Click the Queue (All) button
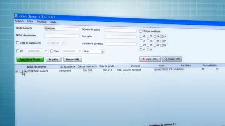 pyautogui.click(x=73, y=59)
